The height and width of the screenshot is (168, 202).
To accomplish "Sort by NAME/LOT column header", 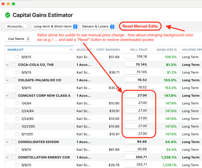I will click(16, 50).
